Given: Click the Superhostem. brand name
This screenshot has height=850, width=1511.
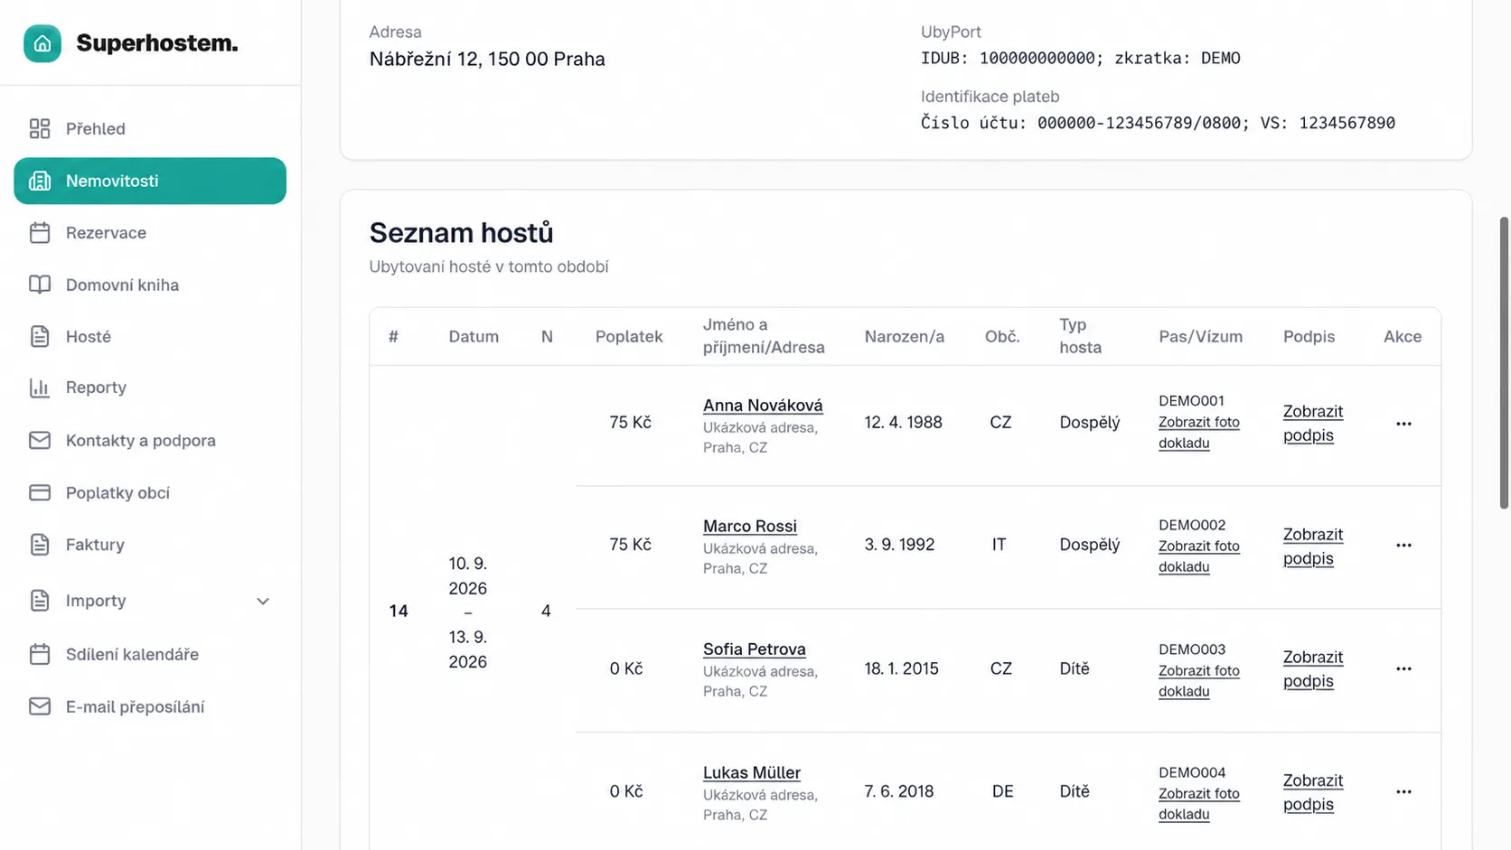Looking at the screenshot, I should (157, 43).
